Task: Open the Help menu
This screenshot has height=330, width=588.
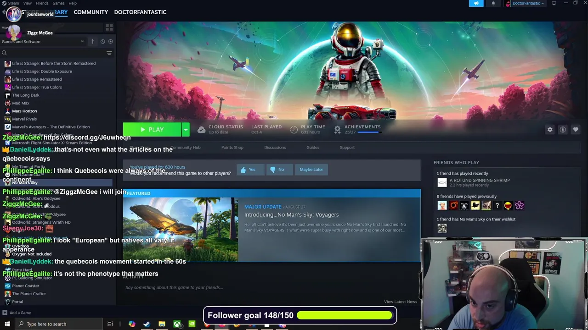Action: tap(73, 3)
